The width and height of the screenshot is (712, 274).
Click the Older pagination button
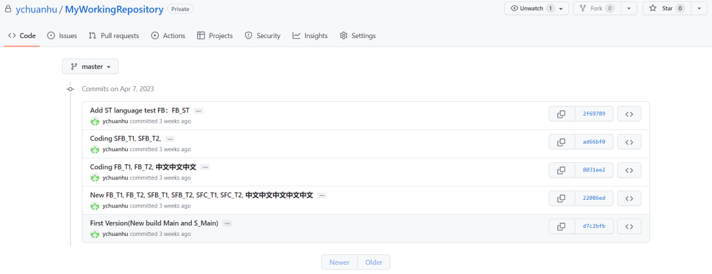[x=374, y=262]
